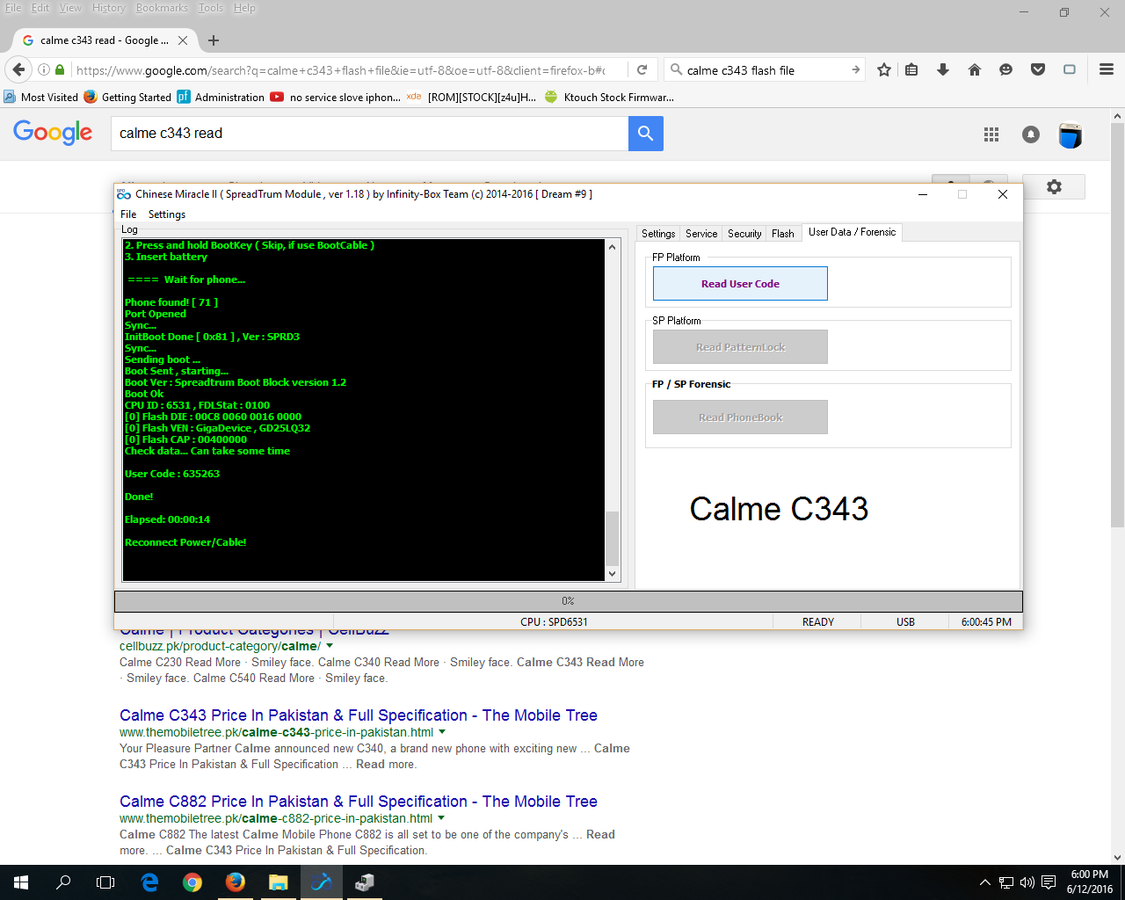
Task: Switch to the Flash tab
Action: pos(783,234)
